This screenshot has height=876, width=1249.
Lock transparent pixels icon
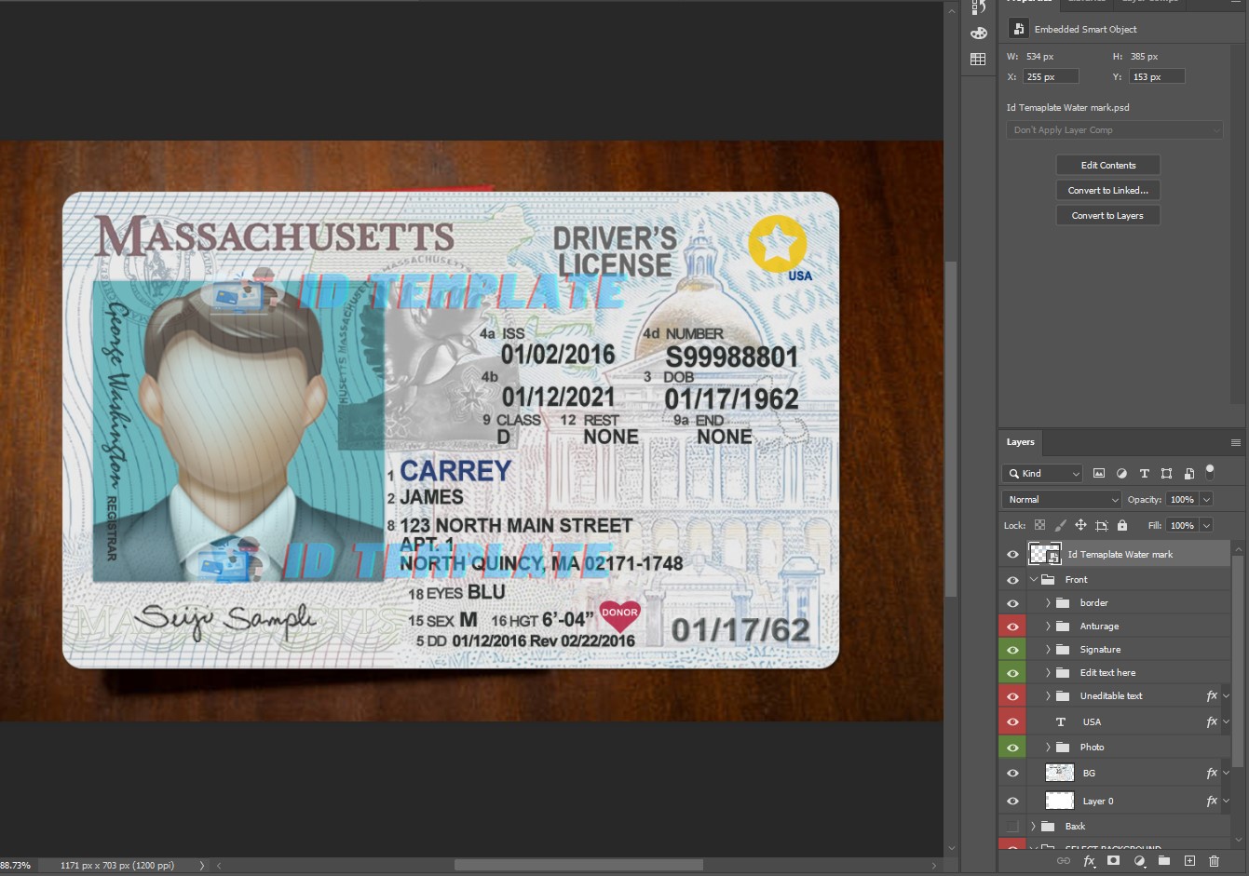click(1039, 525)
